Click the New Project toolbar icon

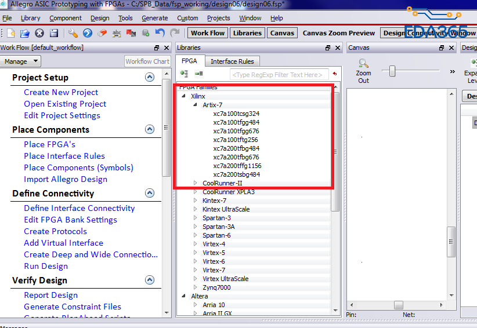tap(11, 33)
